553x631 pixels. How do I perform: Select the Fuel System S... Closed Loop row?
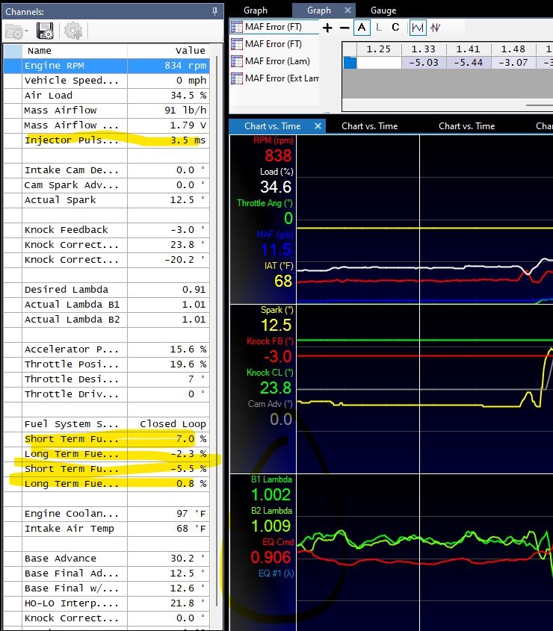tap(107, 424)
